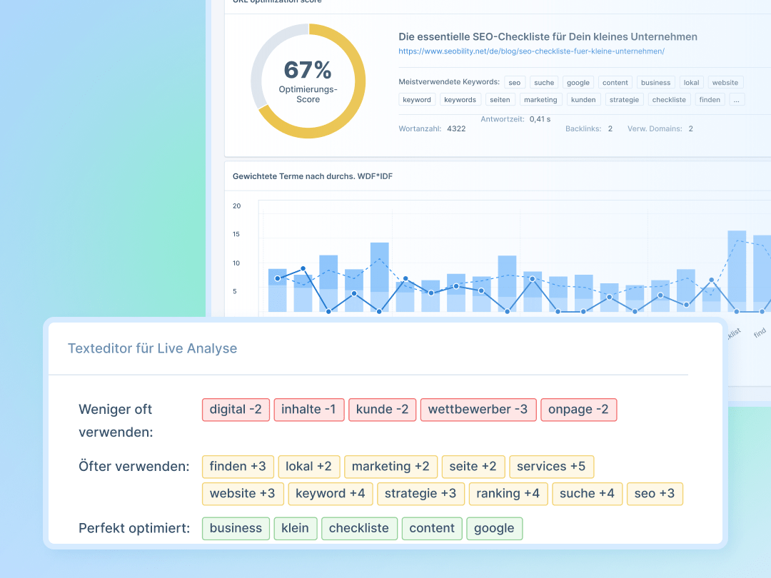Click the yellow 'seite +2' tag
This screenshot has width=771, height=578.
[x=473, y=467]
